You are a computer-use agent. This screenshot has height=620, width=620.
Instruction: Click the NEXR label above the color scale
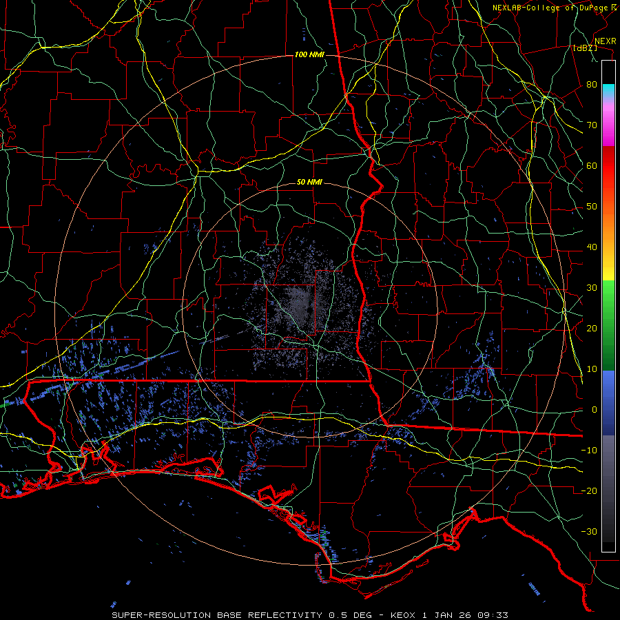coord(606,41)
